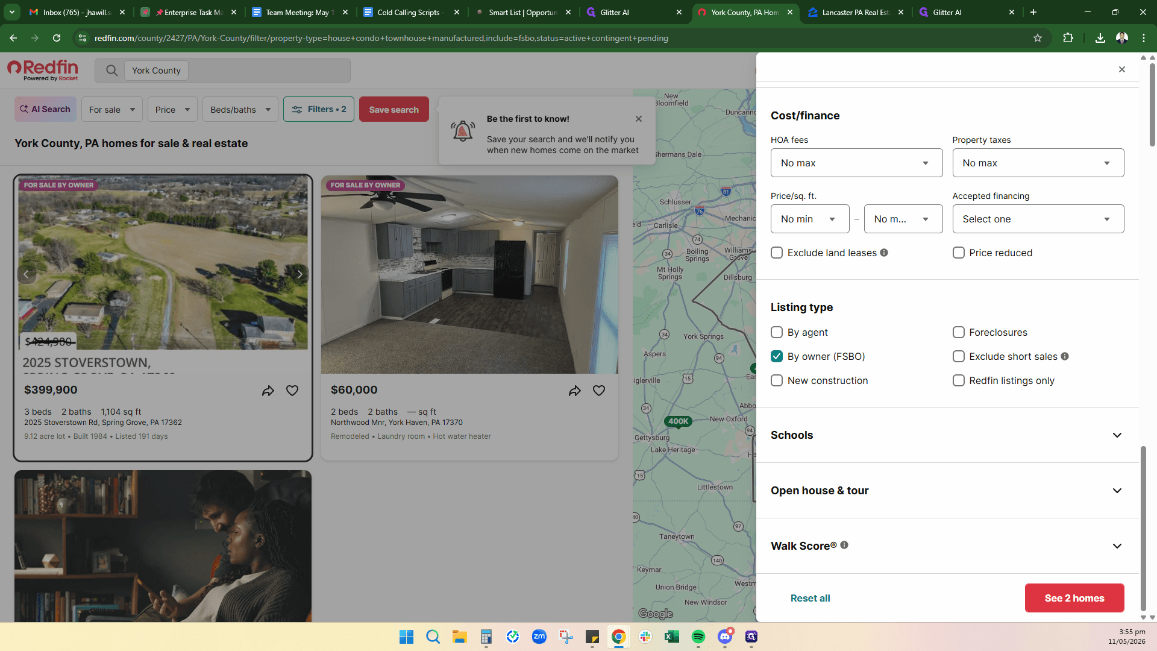This screenshot has width=1157, height=651.
Task: Click the search magnifier icon in Redfin search box
Action: [111, 71]
